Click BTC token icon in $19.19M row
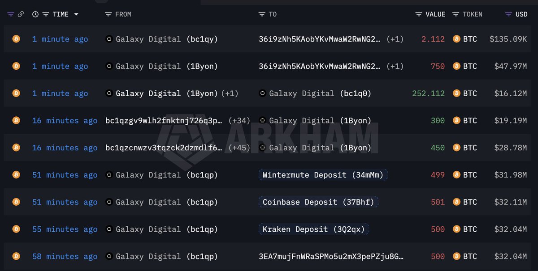The image size is (538, 271). pyautogui.click(x=457, y=120)
